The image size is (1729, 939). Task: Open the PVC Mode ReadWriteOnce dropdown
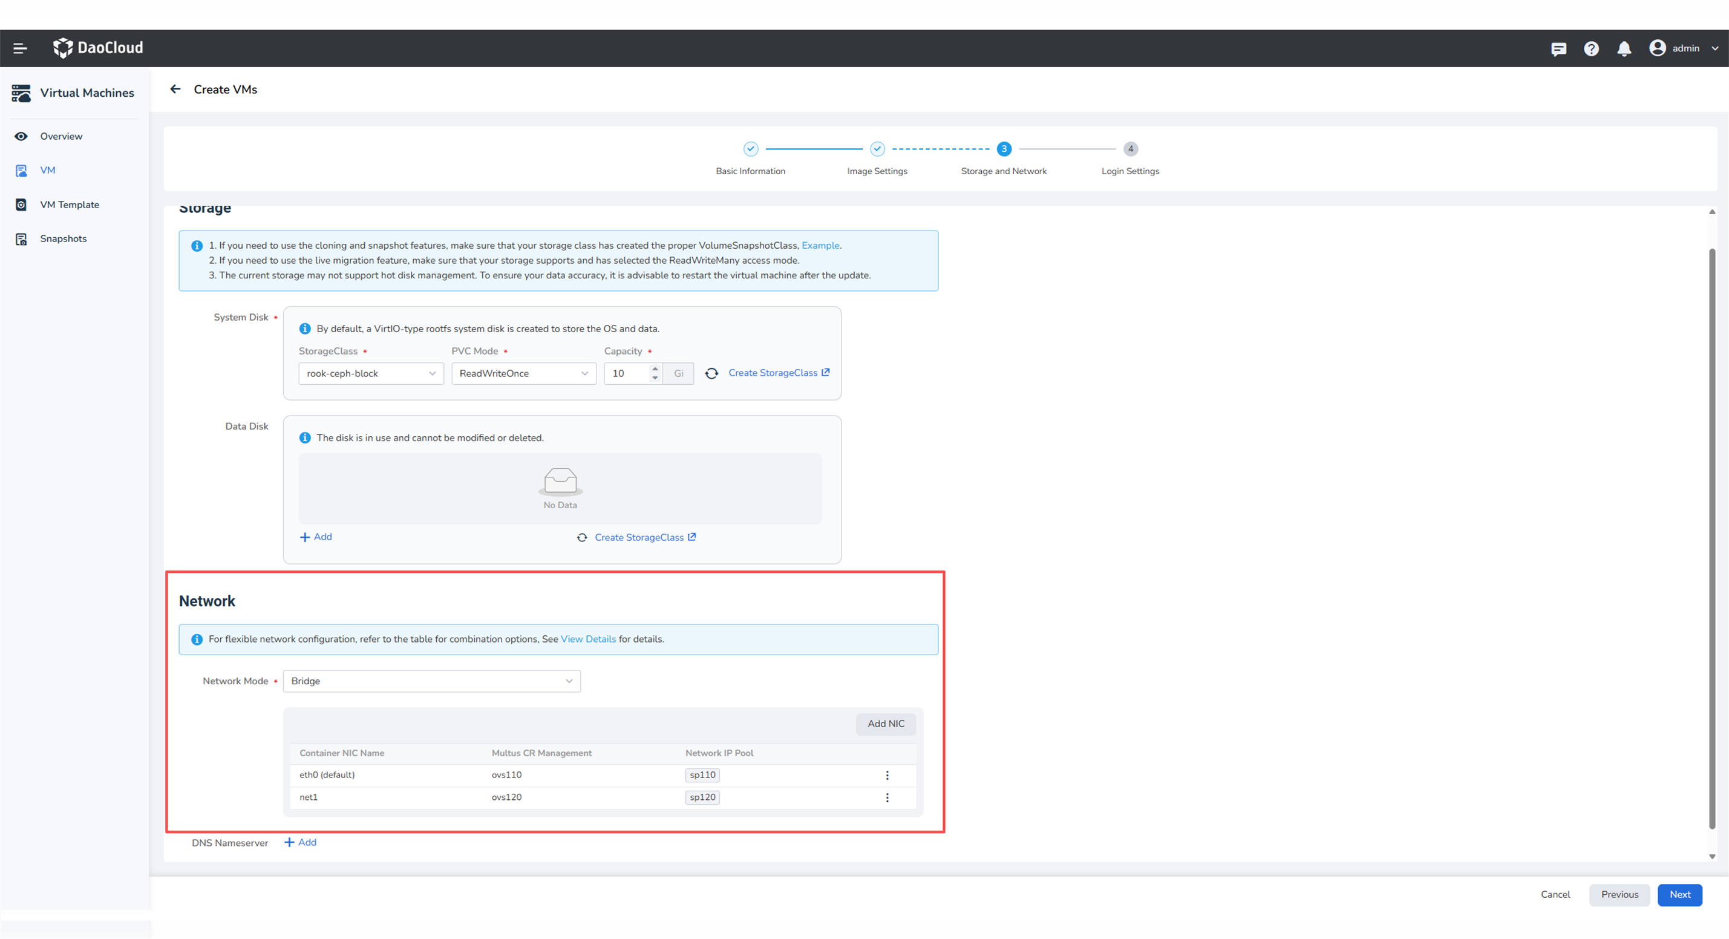coord(523,373)
